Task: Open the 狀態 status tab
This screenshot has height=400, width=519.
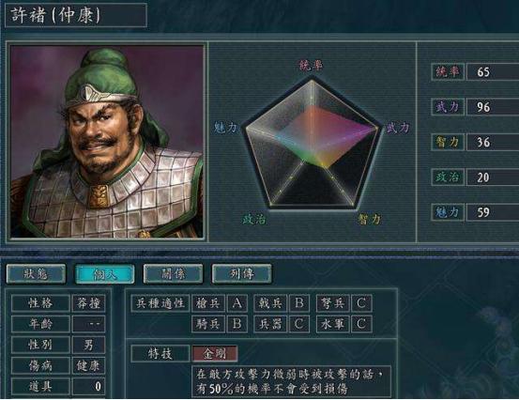Action: pos(36,274)
